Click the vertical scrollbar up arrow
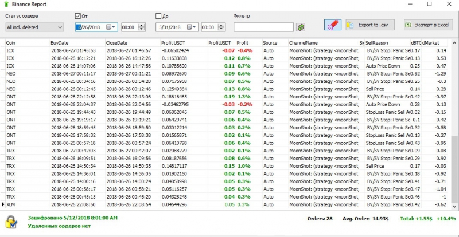The image size is (459, 237). pos(454,44)
